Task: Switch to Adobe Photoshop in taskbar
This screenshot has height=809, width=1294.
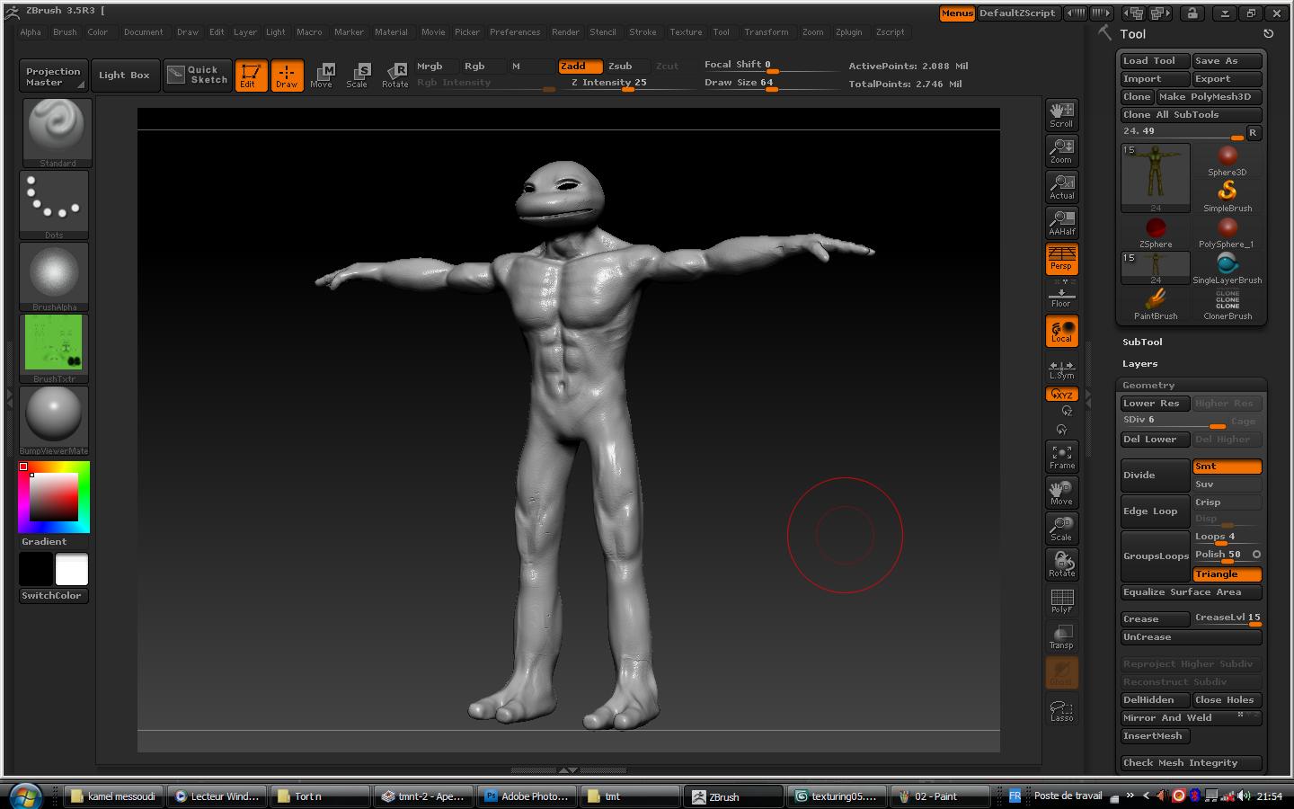Action: tap(527, 796)
